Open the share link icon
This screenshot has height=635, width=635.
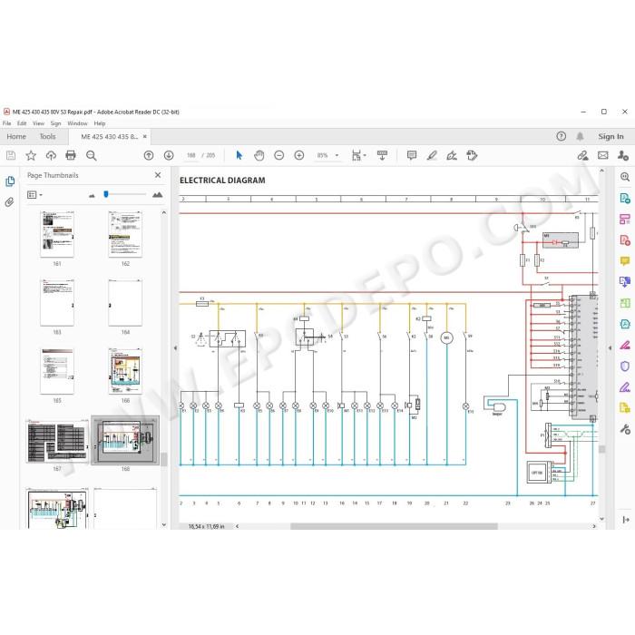pyautogui.click(x=582, y=155)
